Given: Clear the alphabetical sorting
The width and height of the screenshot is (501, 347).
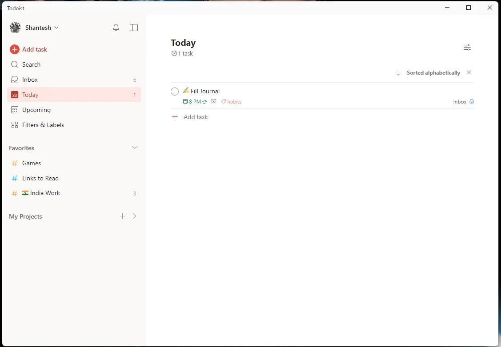Looking at the screenshot, I should [x=469, y=72].
